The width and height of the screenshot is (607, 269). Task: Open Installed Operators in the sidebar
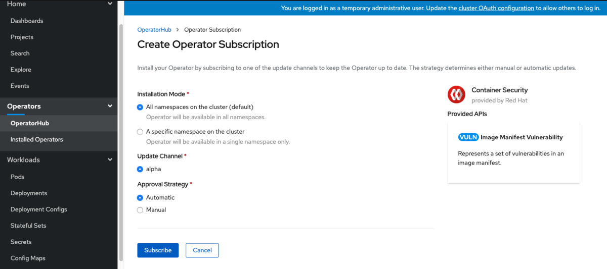(x=37, y=139)
